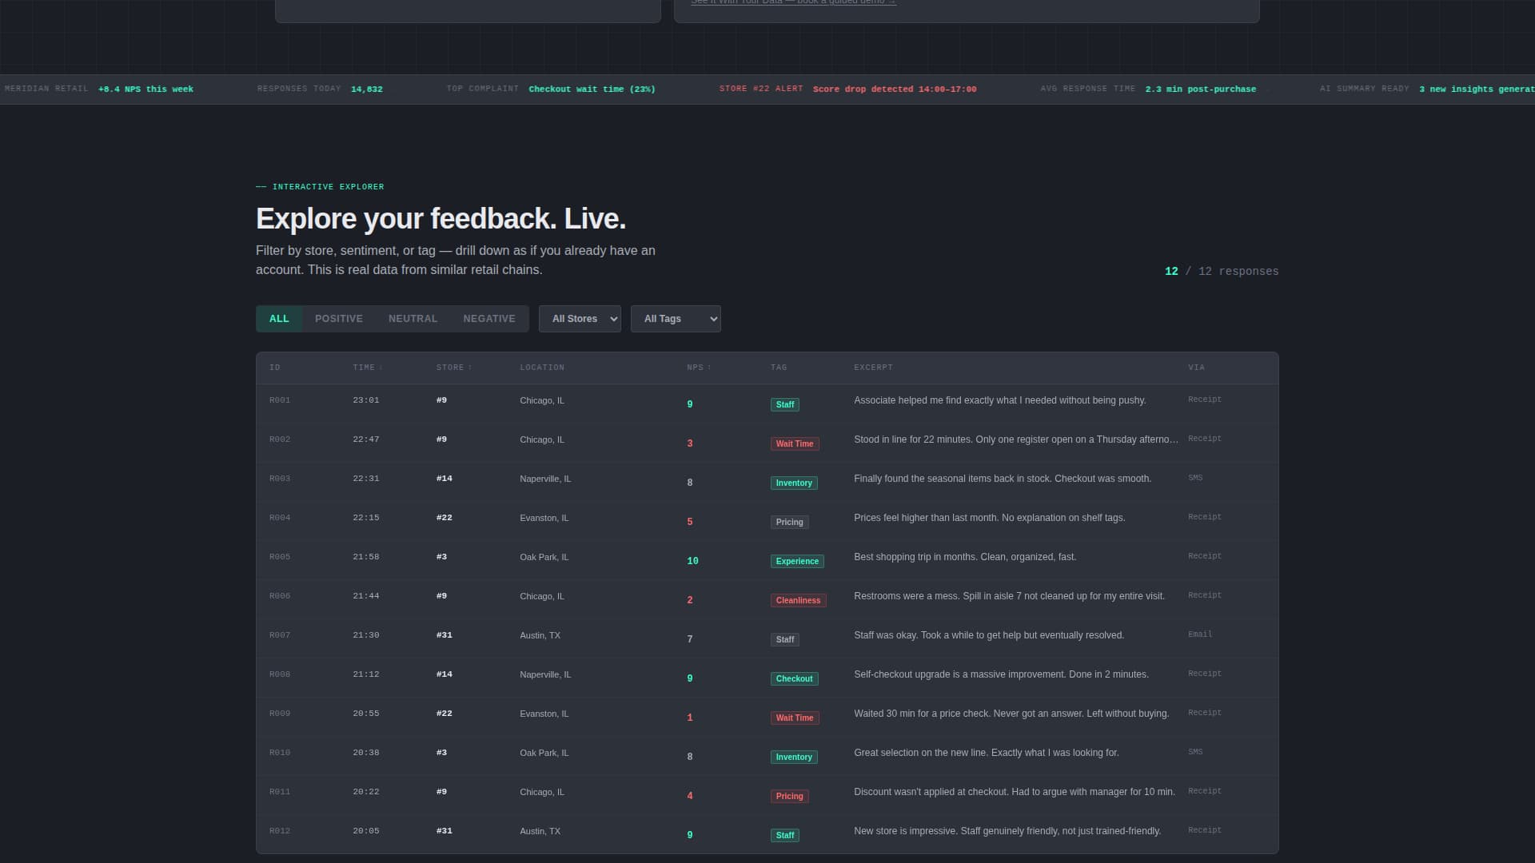
Task: Open excerpt "Restrooms were a mess"
Action: point(1009,596)
